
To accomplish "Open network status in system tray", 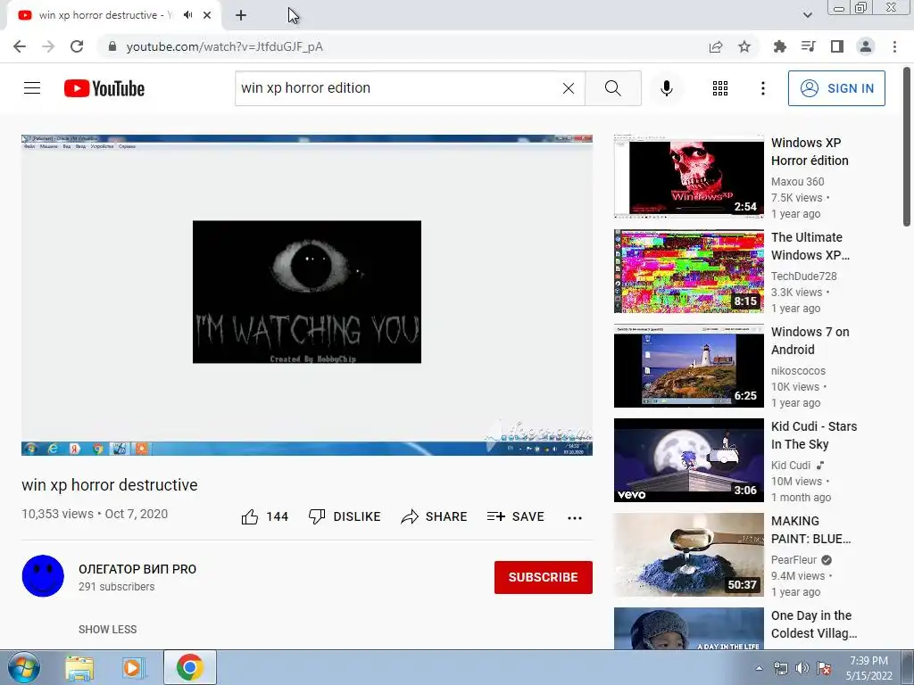I will 780,668.
